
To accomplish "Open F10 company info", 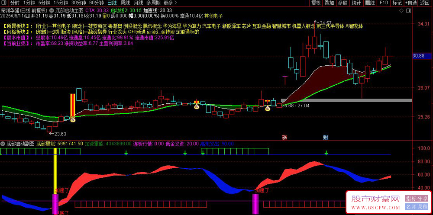I will pos(384,3).
